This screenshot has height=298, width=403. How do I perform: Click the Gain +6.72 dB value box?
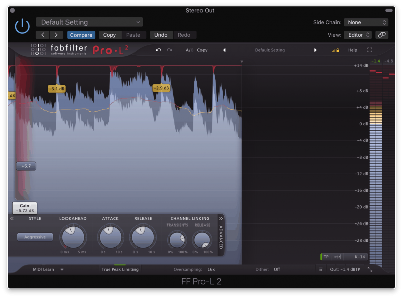pyautogui.click(x=25, y=208)
